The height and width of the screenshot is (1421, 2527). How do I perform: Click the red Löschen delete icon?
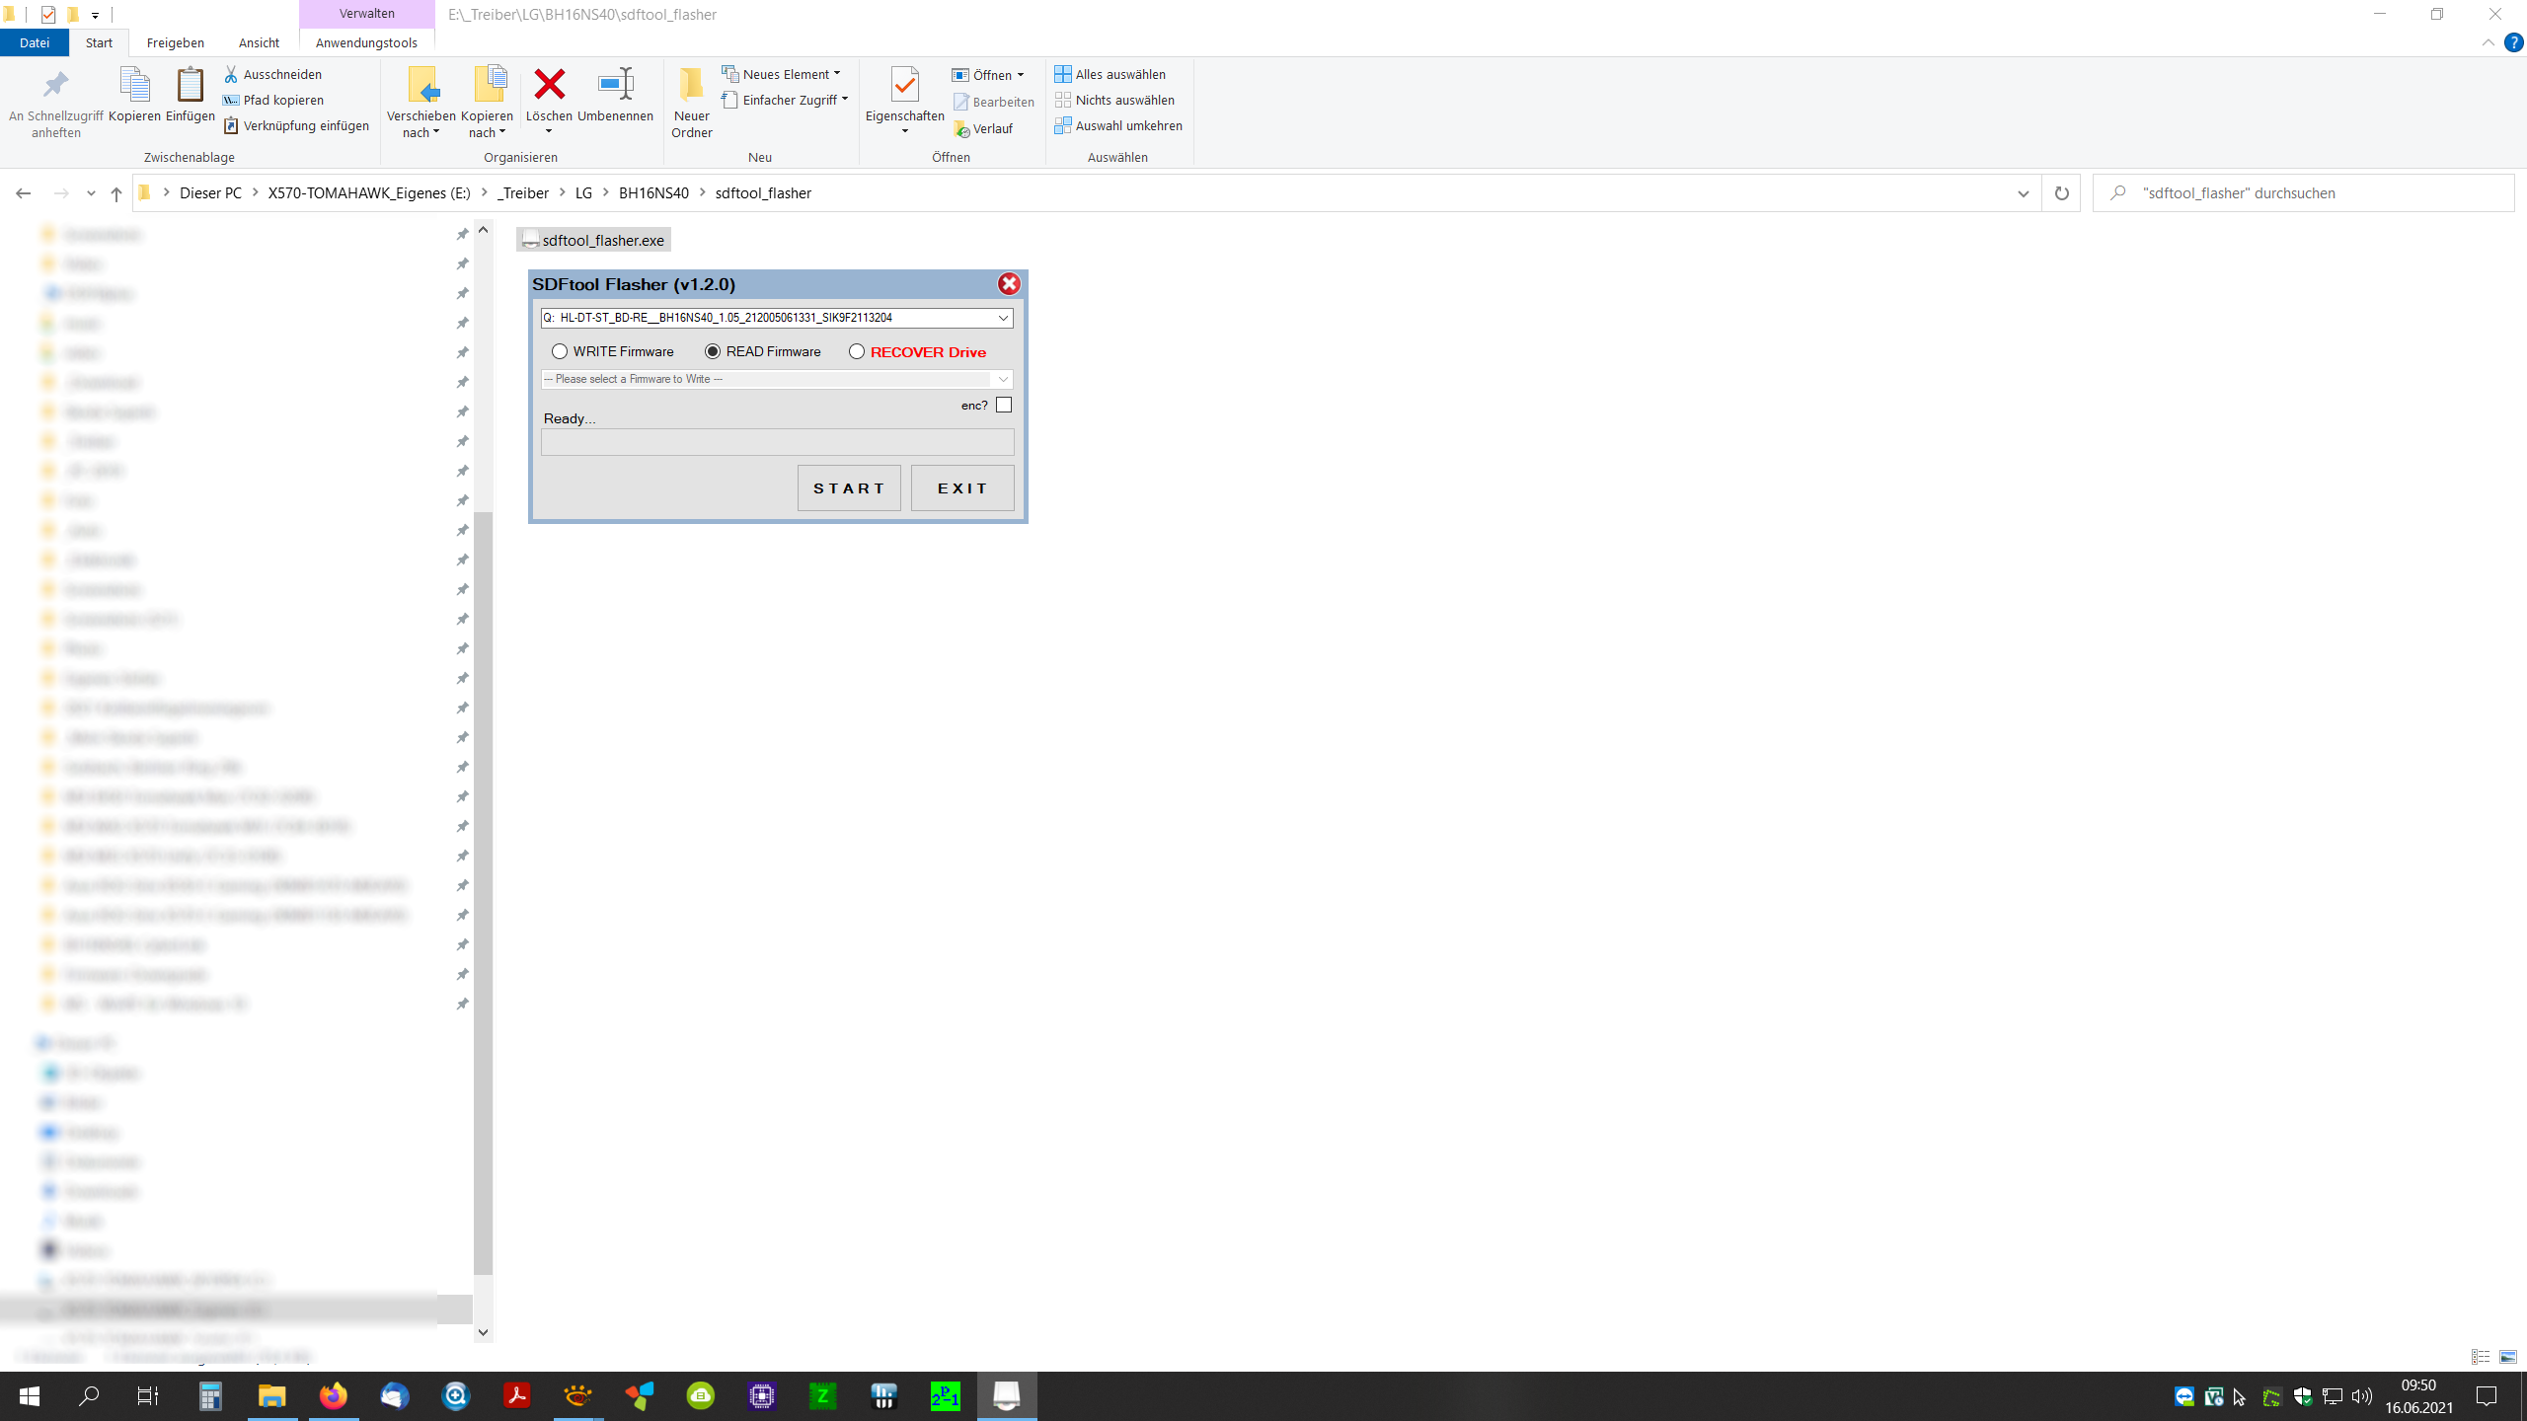coord(549,85)
